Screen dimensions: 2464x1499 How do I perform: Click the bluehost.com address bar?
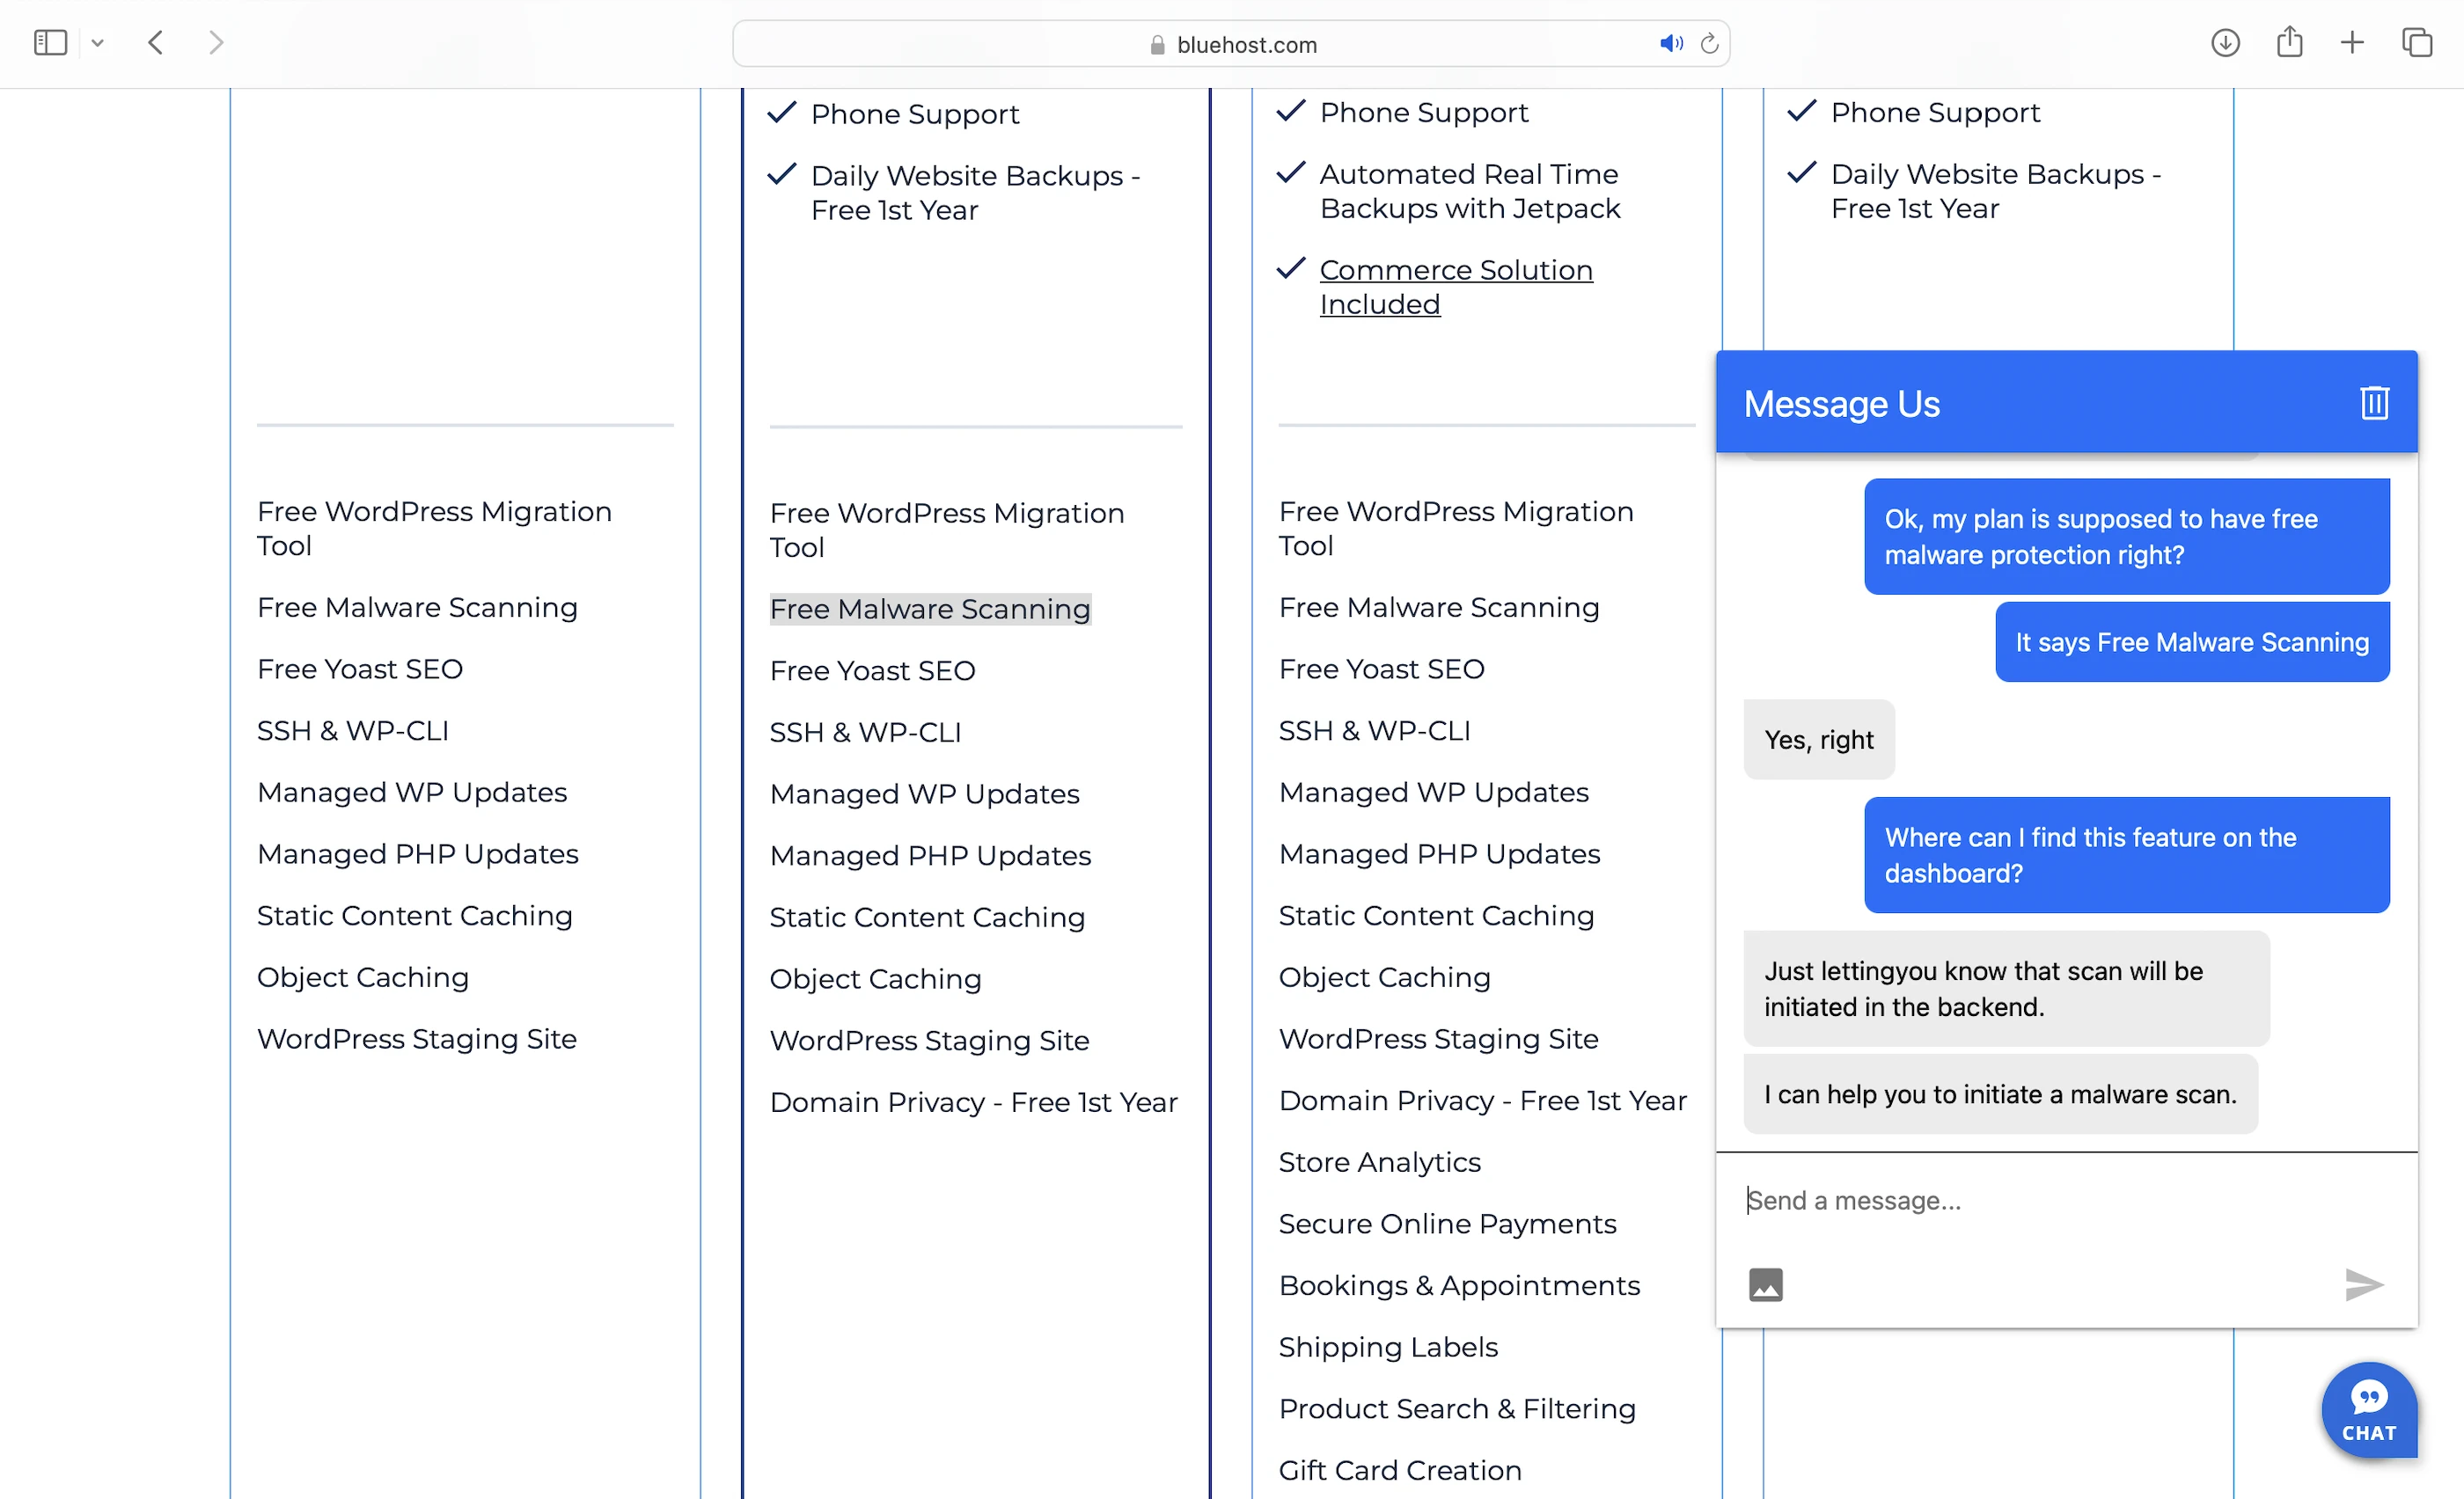[1245, 45]
